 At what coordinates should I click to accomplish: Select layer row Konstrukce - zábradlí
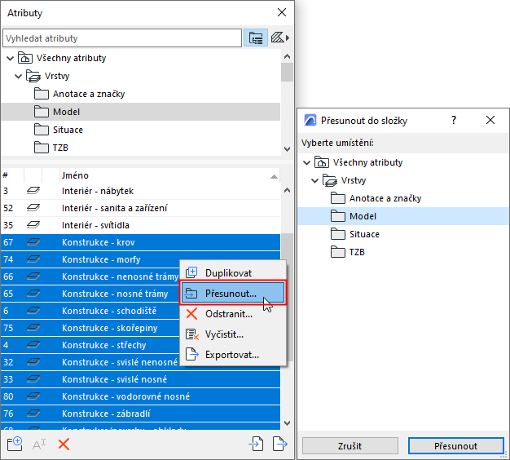141,414
